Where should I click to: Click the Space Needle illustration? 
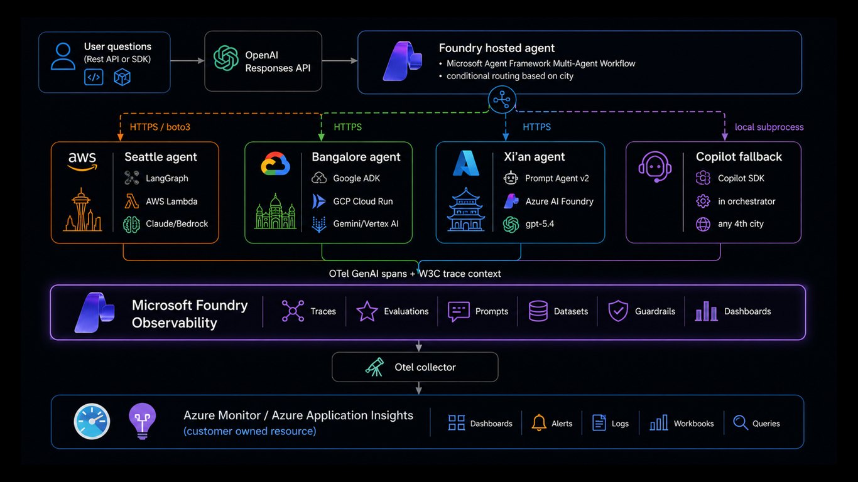[82, 210]
